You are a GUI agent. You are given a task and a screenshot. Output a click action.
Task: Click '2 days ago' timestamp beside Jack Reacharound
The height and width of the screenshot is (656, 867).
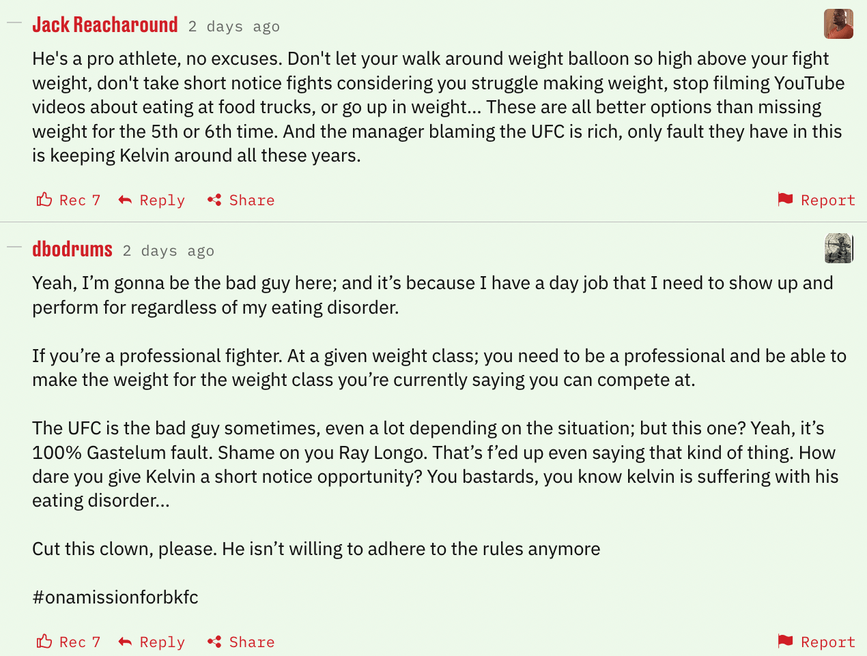pyautogui.click(x=233, y=27)
